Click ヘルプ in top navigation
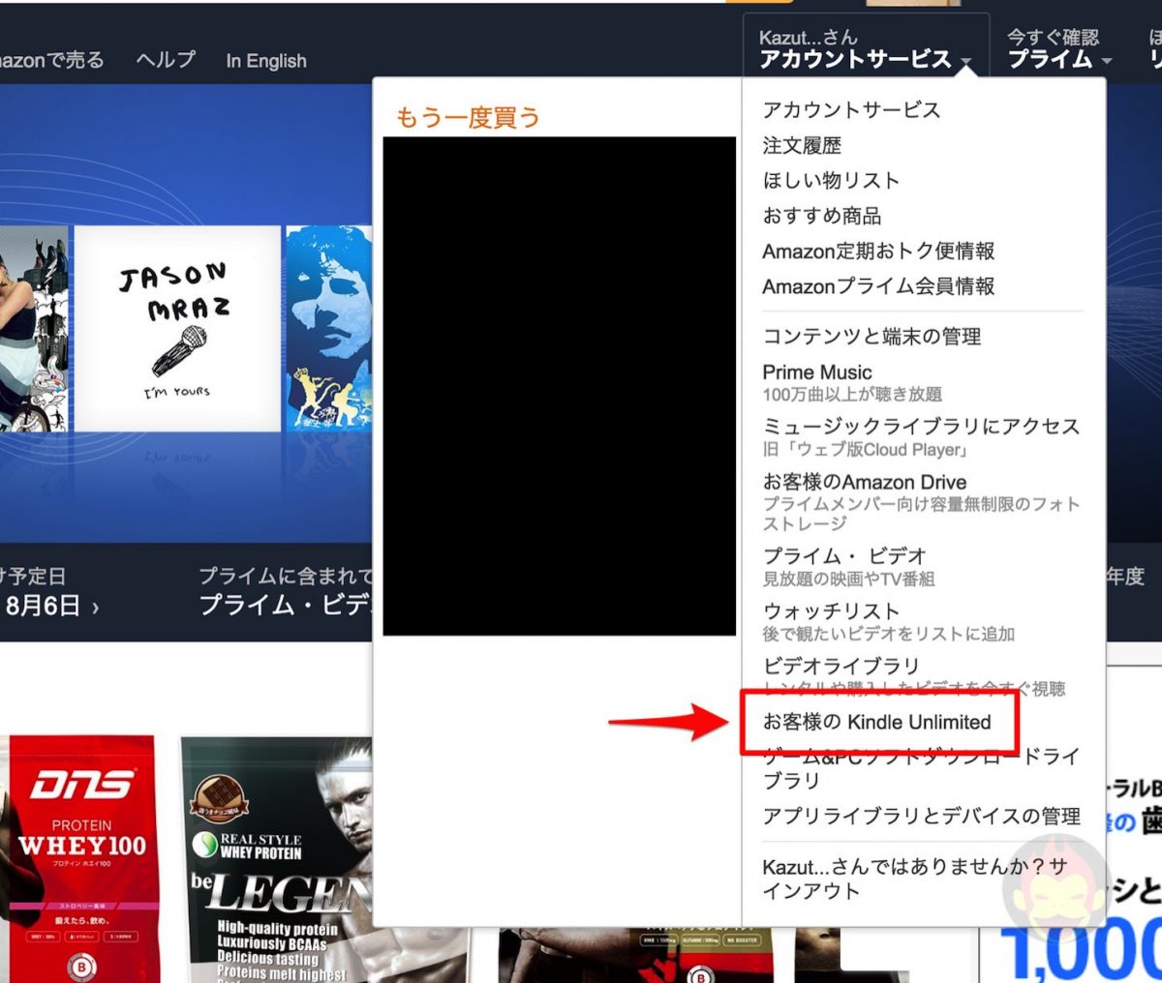The height and width of the screenshot is (983, 1162). [166, 60]
